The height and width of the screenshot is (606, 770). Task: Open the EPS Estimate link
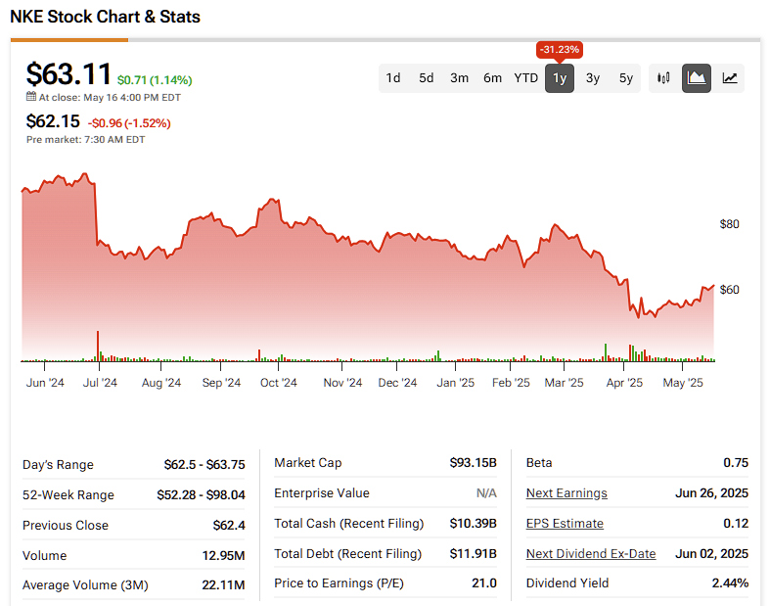click(x=565, y=524)
